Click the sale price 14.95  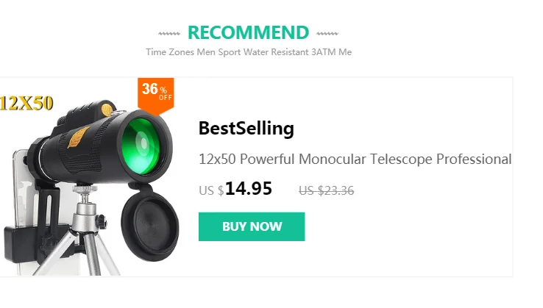point(249,189)
